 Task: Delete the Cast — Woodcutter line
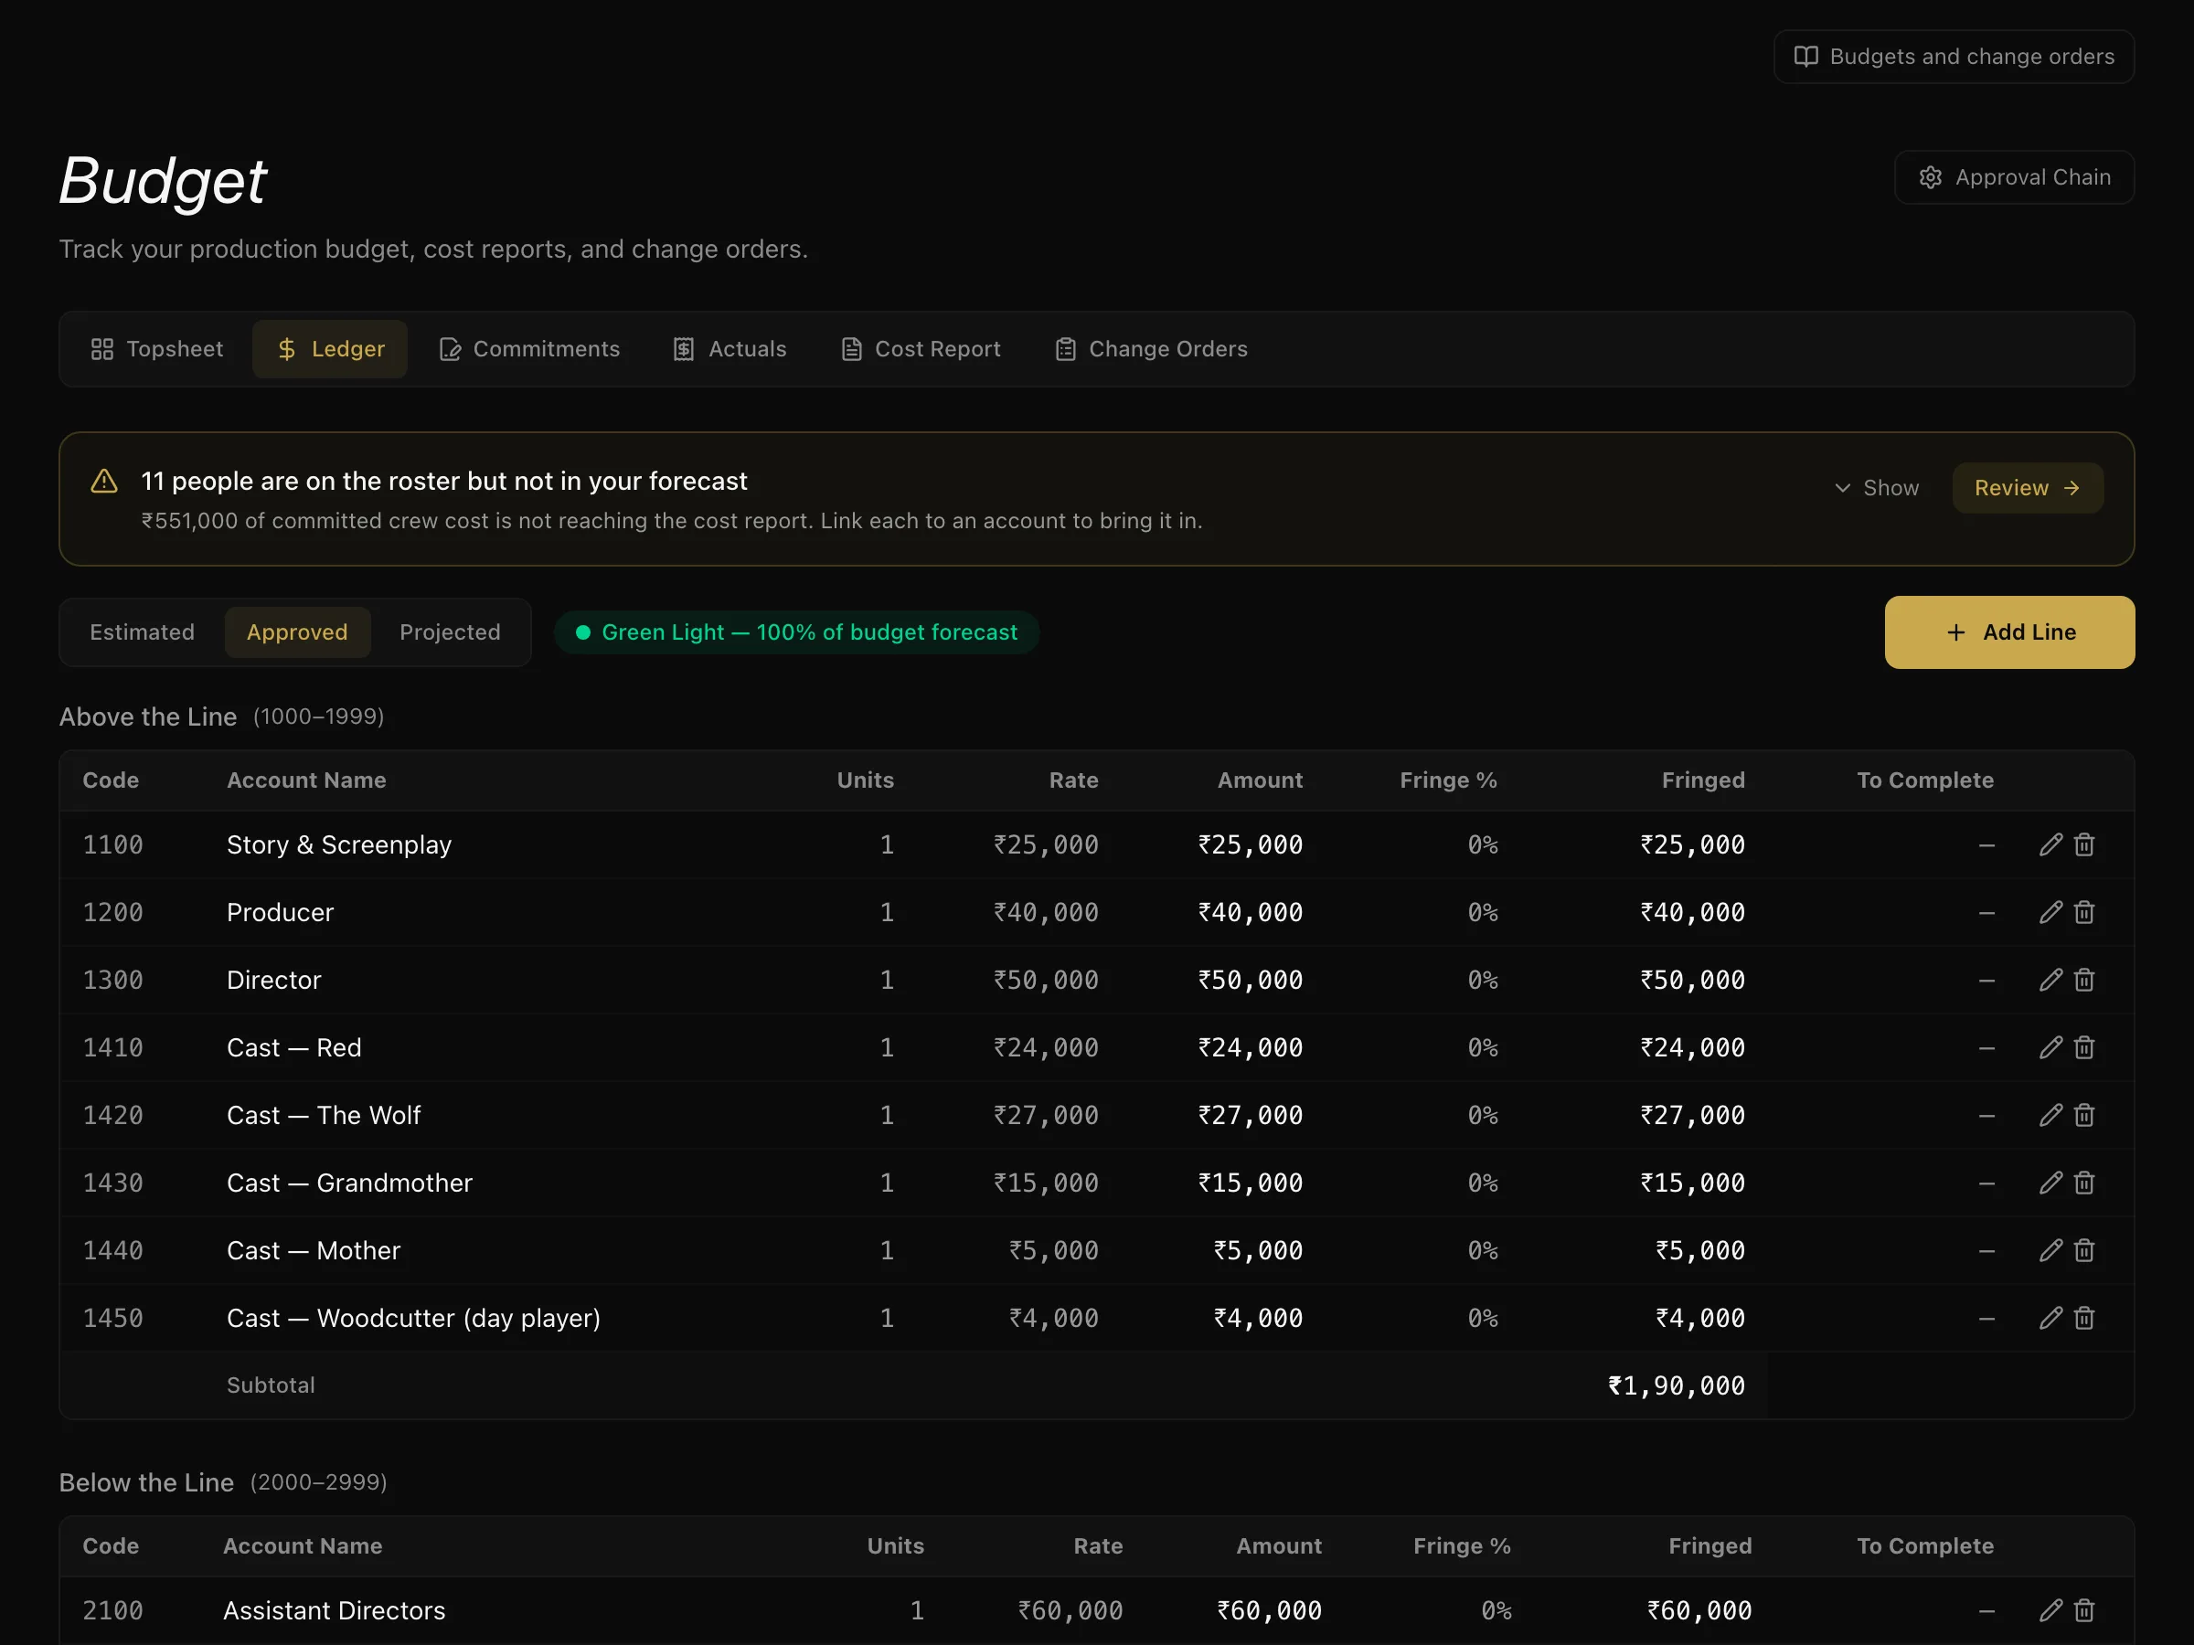[x=2084, y=1318]
